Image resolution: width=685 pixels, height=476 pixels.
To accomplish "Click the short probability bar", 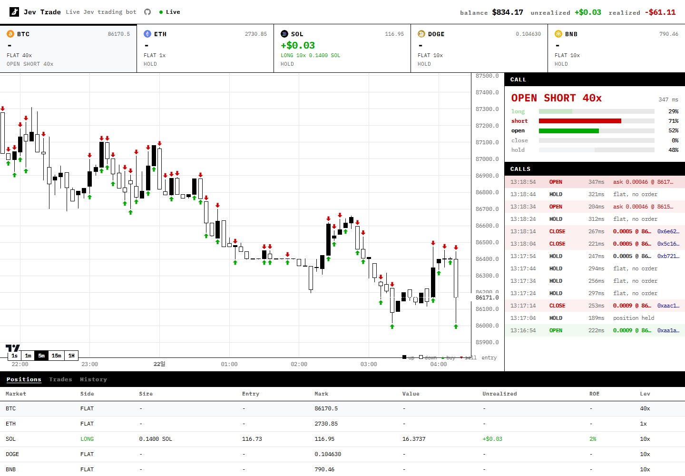I will tap(597, 121).
